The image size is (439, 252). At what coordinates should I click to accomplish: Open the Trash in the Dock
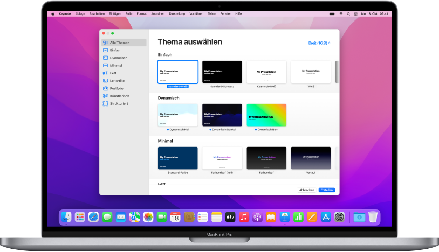[x=373, y=217]
